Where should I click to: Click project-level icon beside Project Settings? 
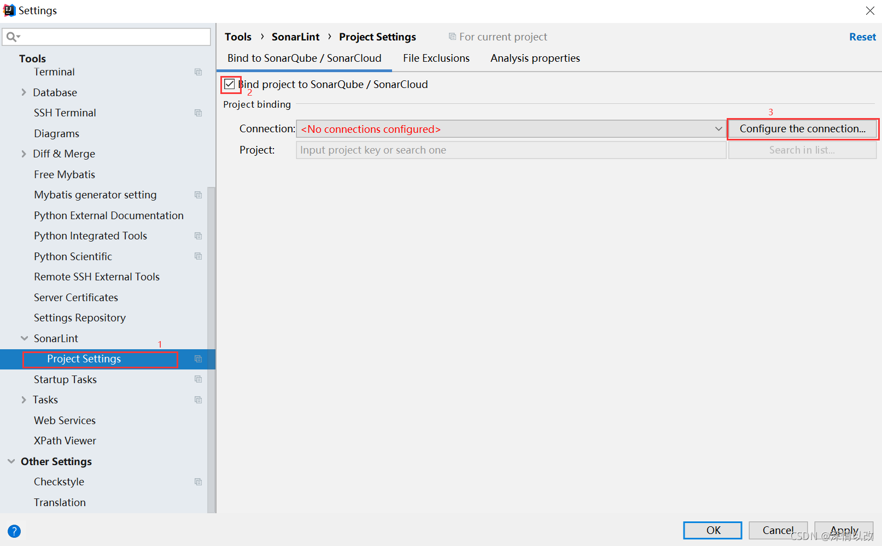click(198, 359)
